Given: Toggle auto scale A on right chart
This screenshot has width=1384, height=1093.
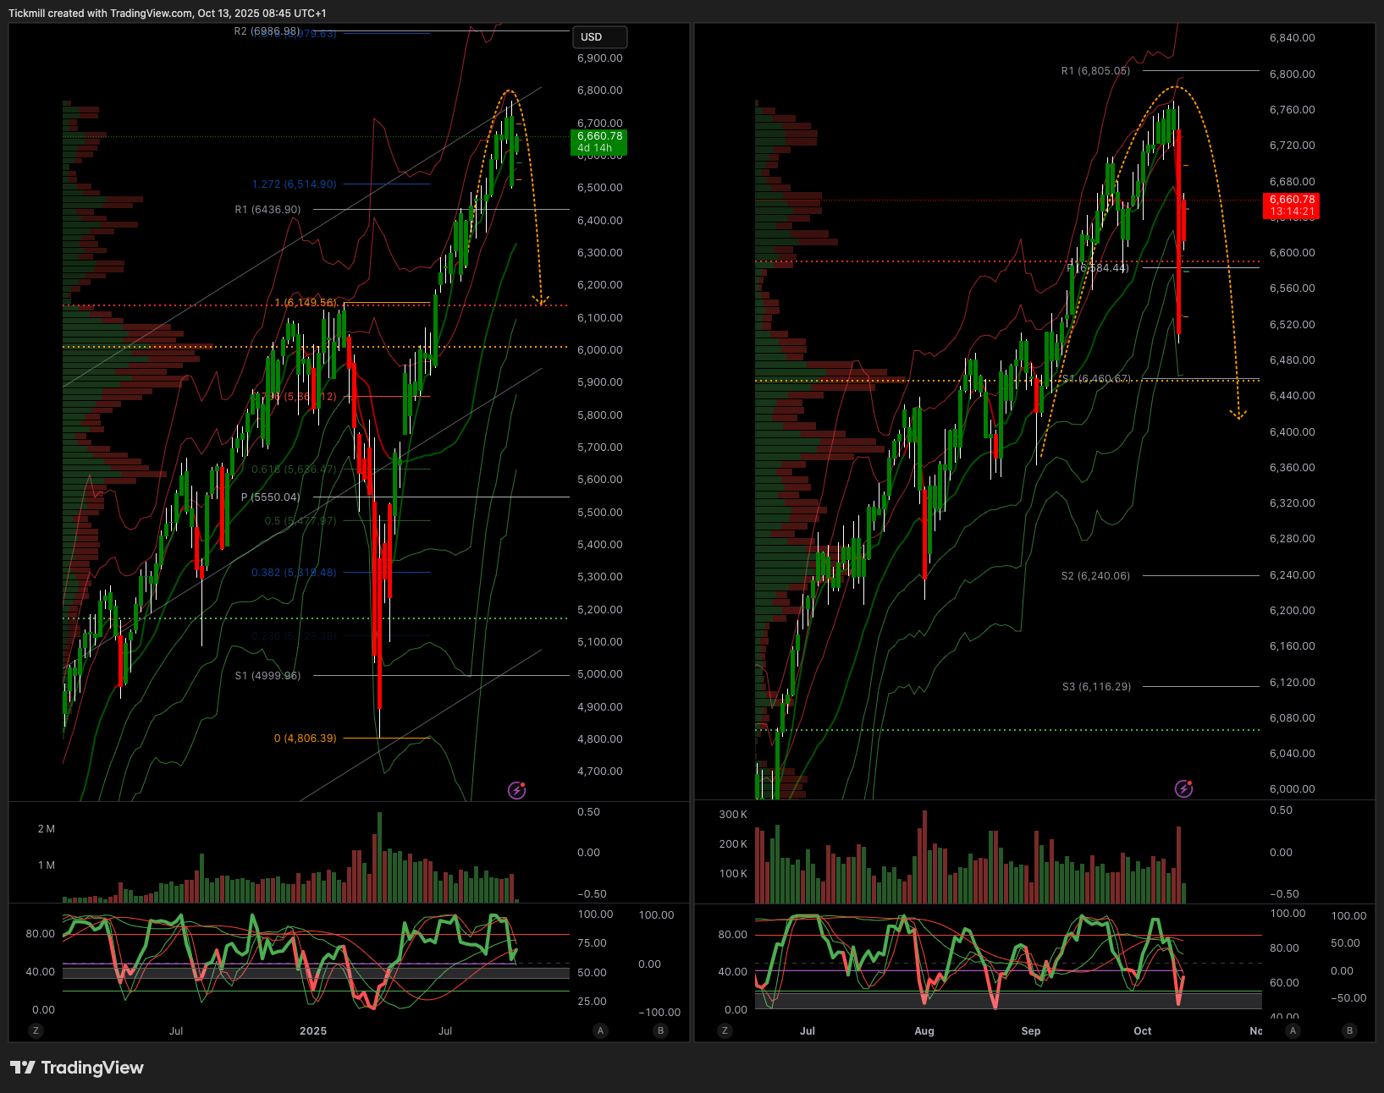Looking at the screenshot, I should click(x=1292, y=1030).
